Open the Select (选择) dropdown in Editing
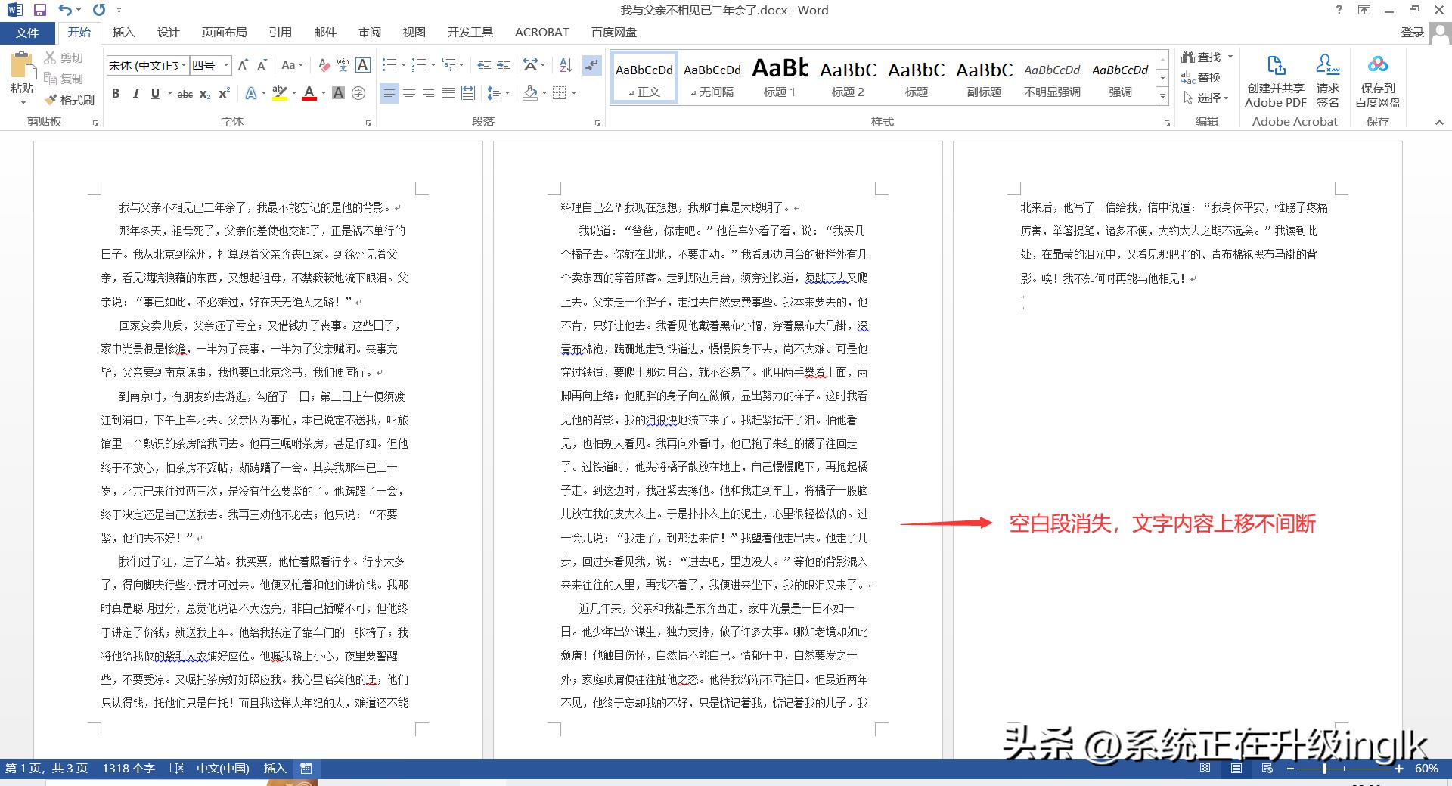 click(x=1207, y=98)
